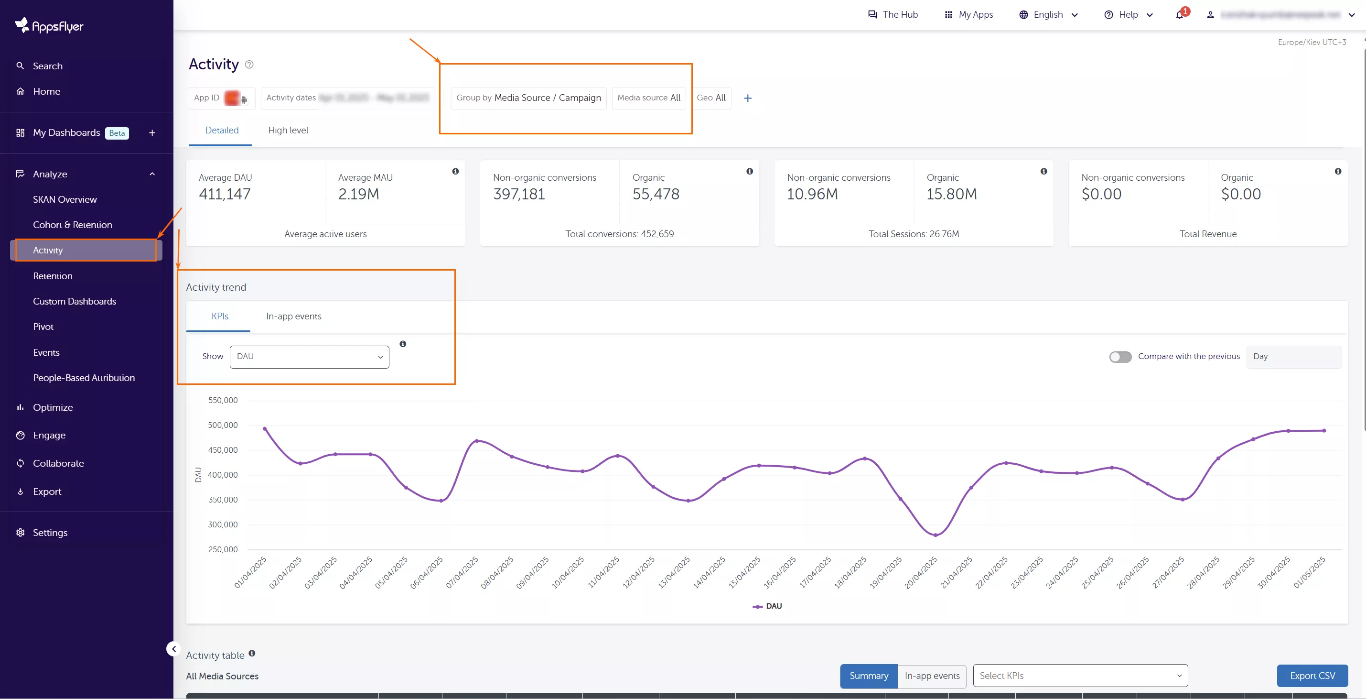Image resolution: width=1366 pixels, height=699 pixels.
Task: Click Activity table info icon
Action: (x=252, y=654)
